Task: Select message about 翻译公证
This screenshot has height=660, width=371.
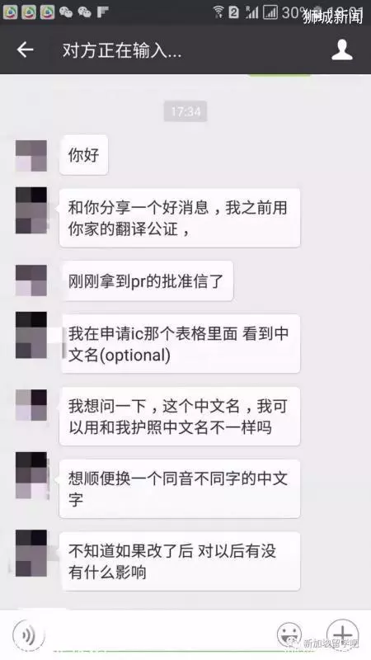Action: tap(180, 218)
